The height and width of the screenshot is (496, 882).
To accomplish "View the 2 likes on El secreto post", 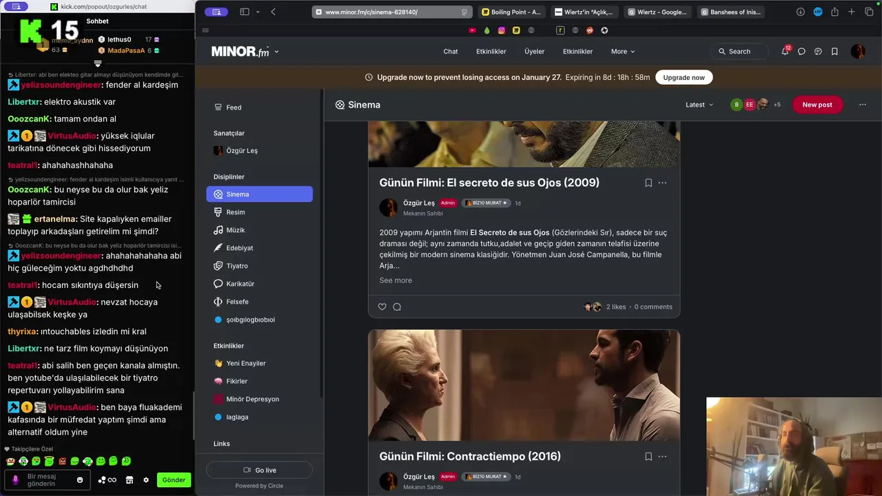I will (616, 307).
